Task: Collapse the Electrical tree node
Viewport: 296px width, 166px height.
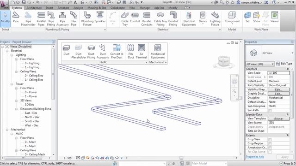Action: pos(7,51)
